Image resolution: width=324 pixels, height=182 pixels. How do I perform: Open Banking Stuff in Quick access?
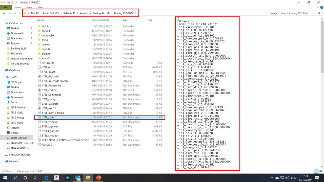click(x=18, y=49)
